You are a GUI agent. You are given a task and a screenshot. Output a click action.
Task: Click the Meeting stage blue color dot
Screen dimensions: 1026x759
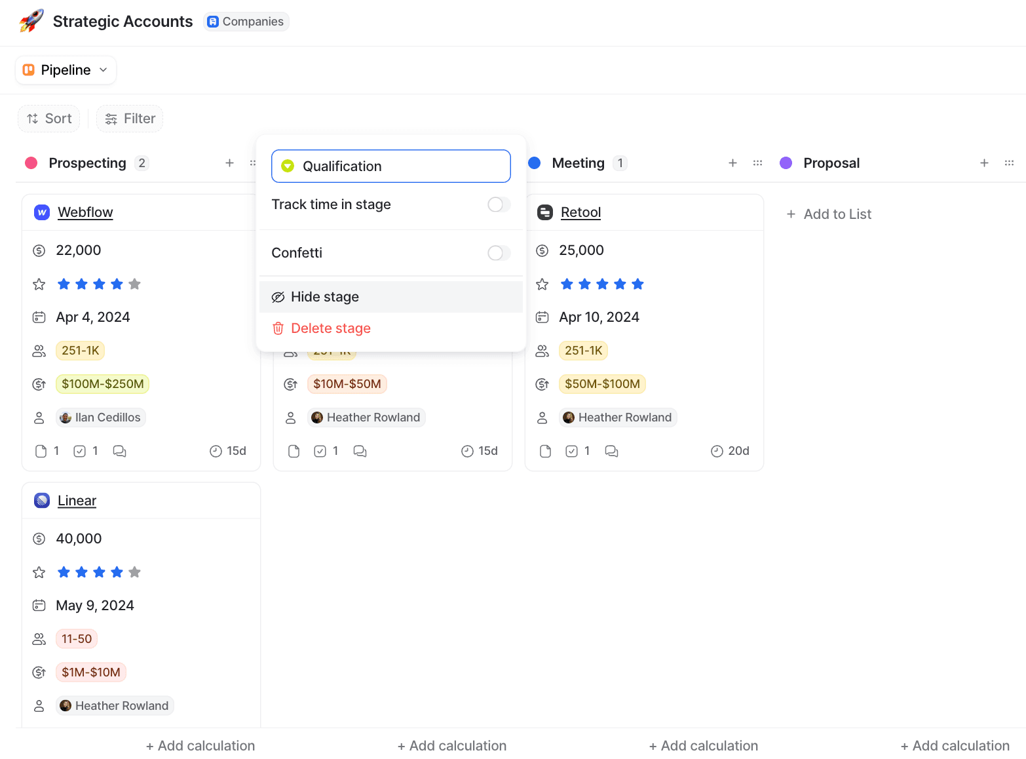(x=534, y=163)
